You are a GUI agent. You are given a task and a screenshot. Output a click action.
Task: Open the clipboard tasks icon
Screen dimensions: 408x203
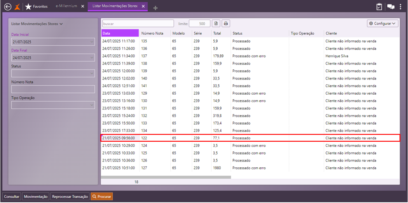click(x=379, y=7)
